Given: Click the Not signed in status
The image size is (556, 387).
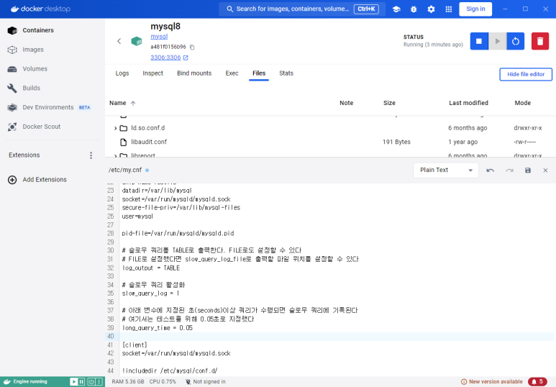Looking at the screenshot, I should pos(205,382).
